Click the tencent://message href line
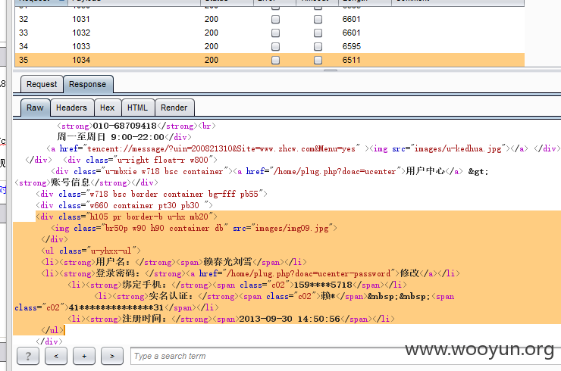This screenshot has width=561, height=371. coord(221,148)
